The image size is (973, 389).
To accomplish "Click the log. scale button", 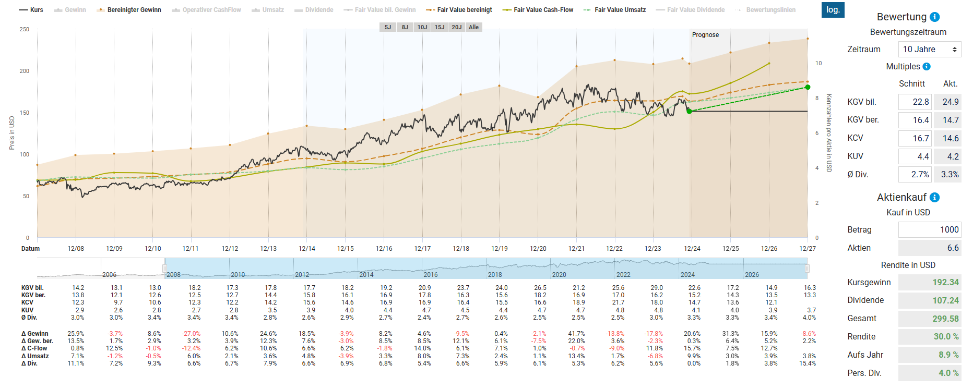I will (833, 10).
